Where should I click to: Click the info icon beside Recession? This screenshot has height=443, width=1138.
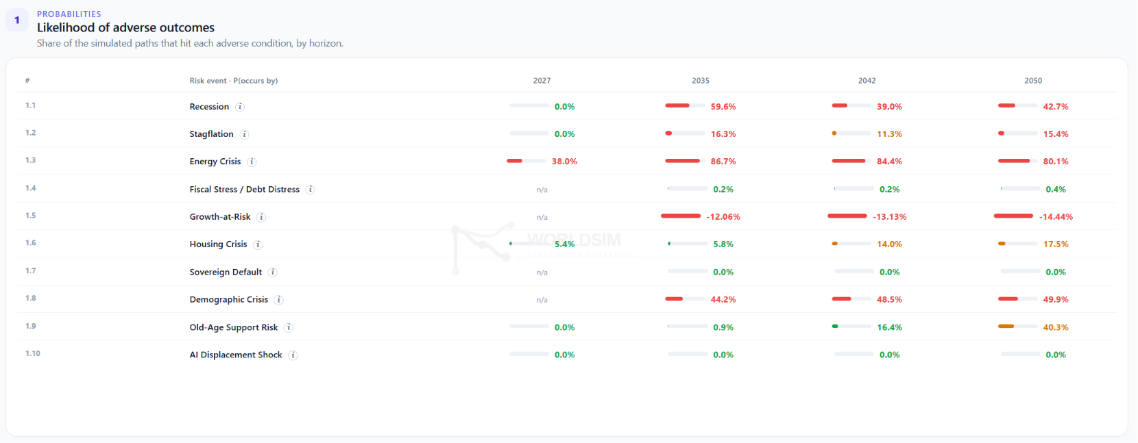(x=240, y=107)
